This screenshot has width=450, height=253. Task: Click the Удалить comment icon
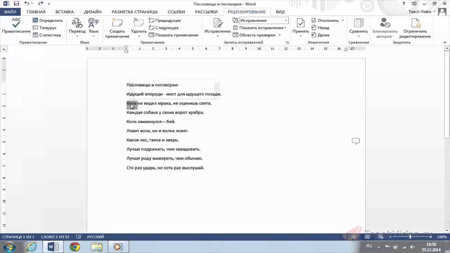pyautogui.click(x=139, y=23)
